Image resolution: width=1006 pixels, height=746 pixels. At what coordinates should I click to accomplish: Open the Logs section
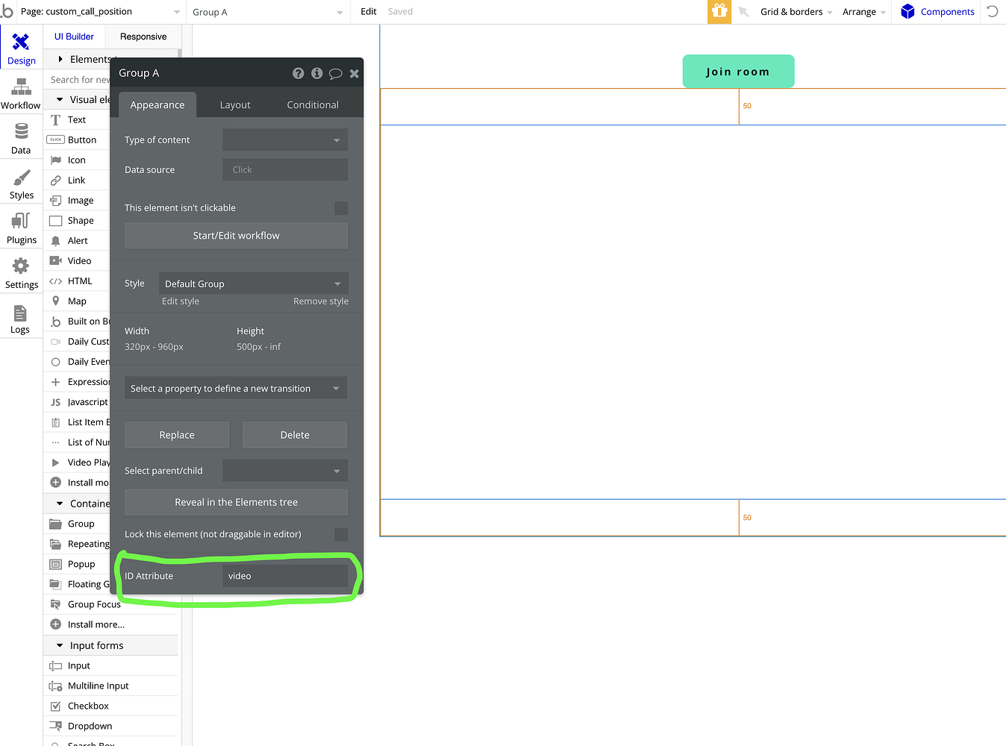21,319
